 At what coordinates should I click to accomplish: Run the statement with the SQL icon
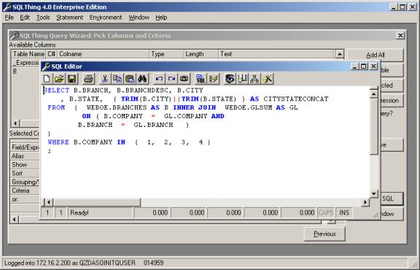201,79
